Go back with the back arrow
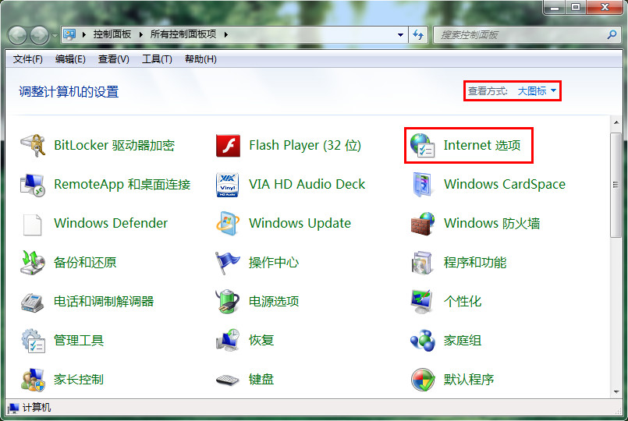 (18, 35)
